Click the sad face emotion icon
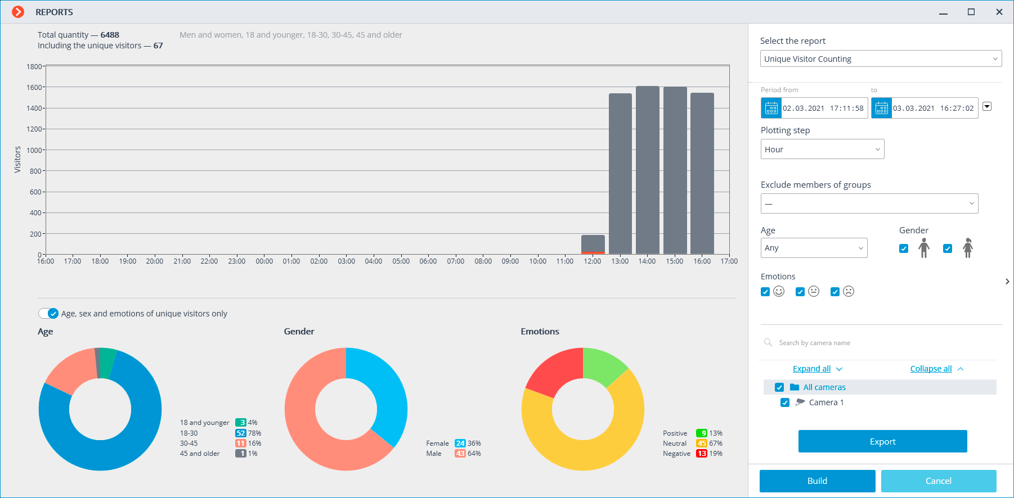 tap(849, 291)
